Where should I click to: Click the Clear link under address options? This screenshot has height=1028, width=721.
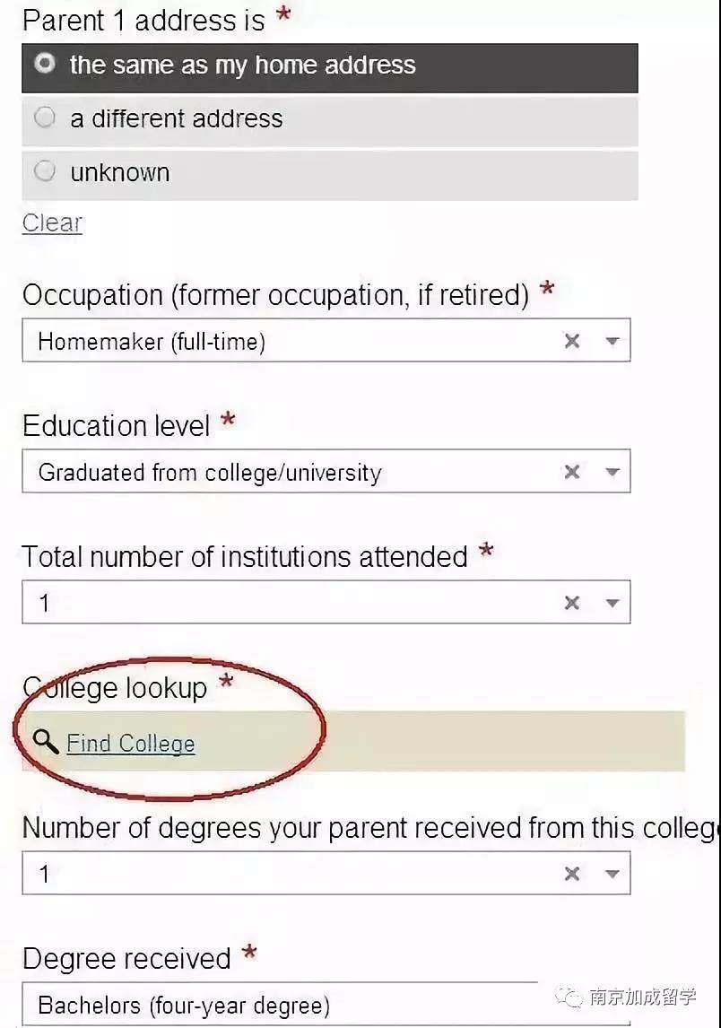point(52,222)
